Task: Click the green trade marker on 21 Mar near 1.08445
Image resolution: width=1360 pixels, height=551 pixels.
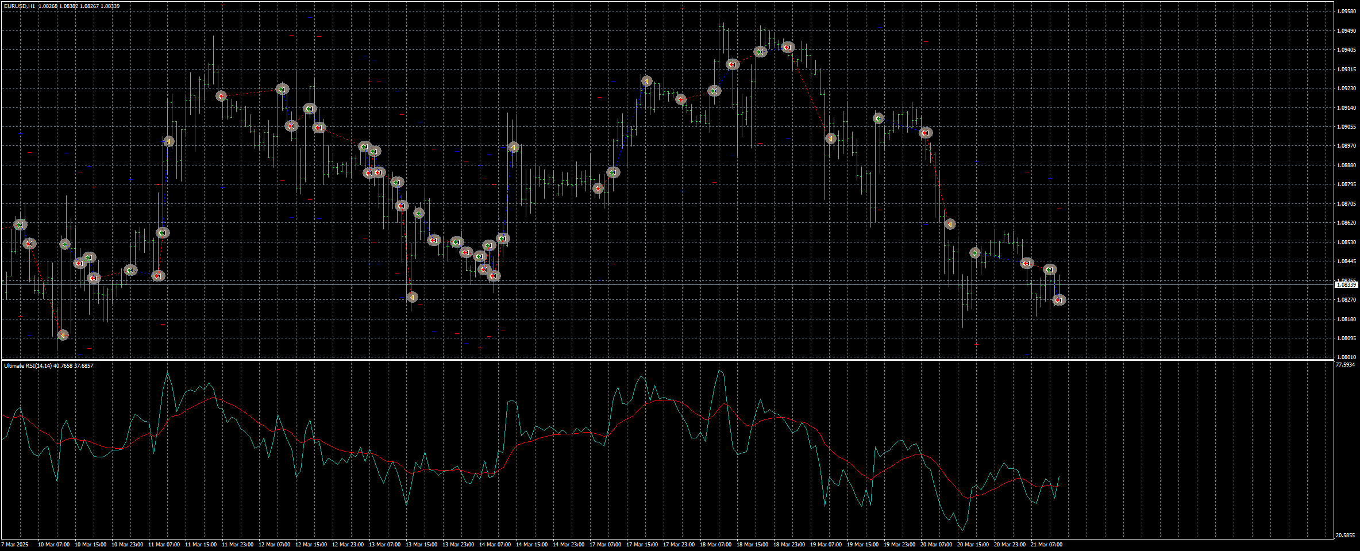Action: point(1050,269)
